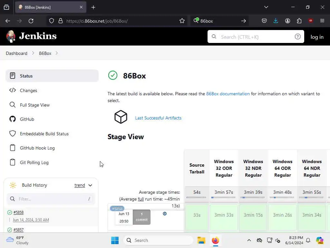Expand the Build History chevron dropdown
The image size is (330, 248).
90,185
